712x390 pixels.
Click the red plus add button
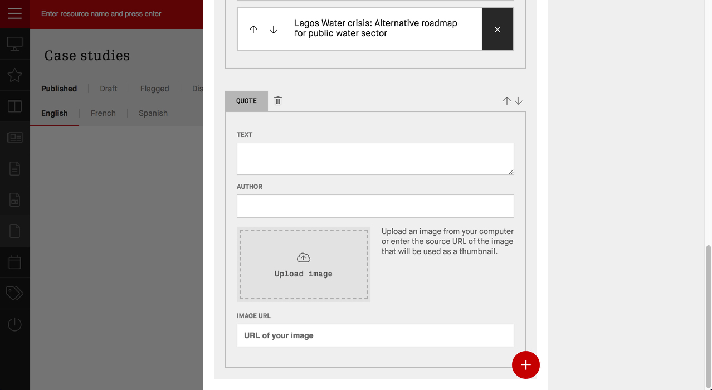526,365
